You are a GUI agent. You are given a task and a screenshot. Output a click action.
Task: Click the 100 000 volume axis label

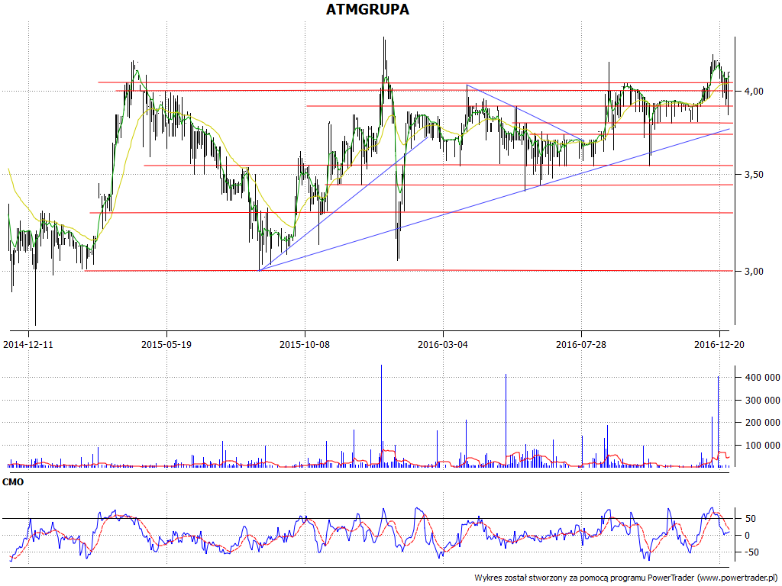tap(762, 446)
